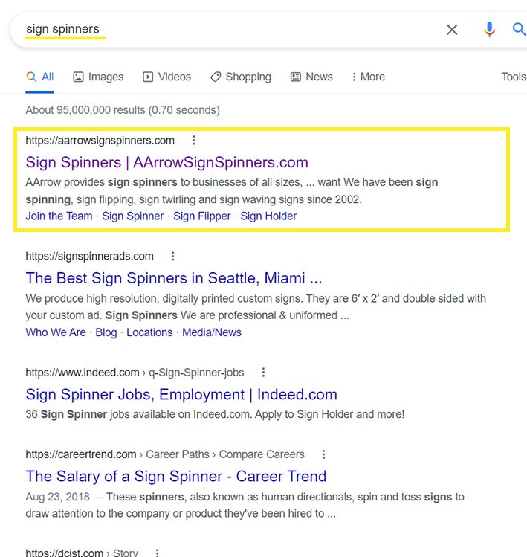Image resolution: width=527 pixels, height=557 pixels.
Task: Click Join the Team sitelink
Action: pos(59,216)
